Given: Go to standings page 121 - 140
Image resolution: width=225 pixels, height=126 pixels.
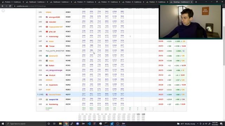Looking at the screenshot, I should pyautogui.click(x=131, y=114).
